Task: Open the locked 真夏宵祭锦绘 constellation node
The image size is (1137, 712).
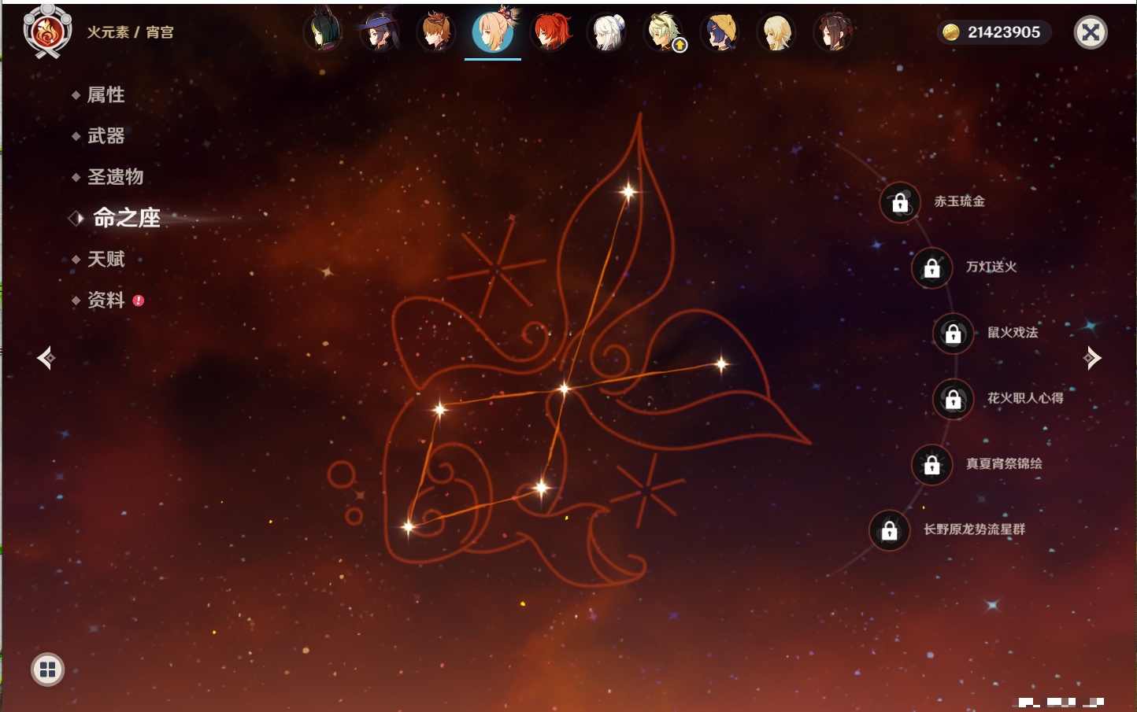Action: coord(932,465)
